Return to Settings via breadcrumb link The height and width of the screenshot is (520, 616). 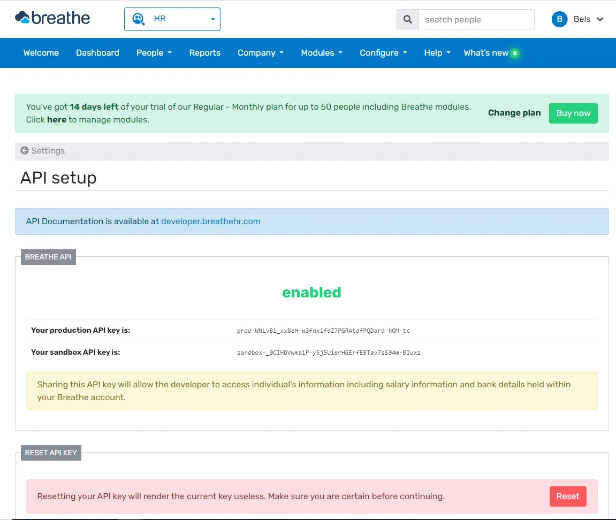48,150
